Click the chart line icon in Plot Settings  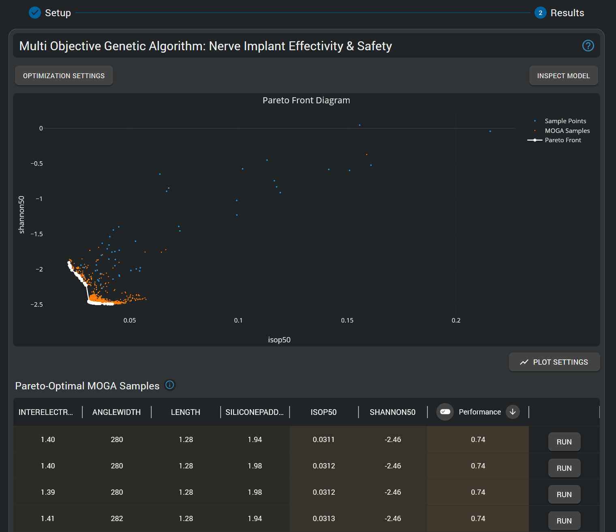pos(524,362)
